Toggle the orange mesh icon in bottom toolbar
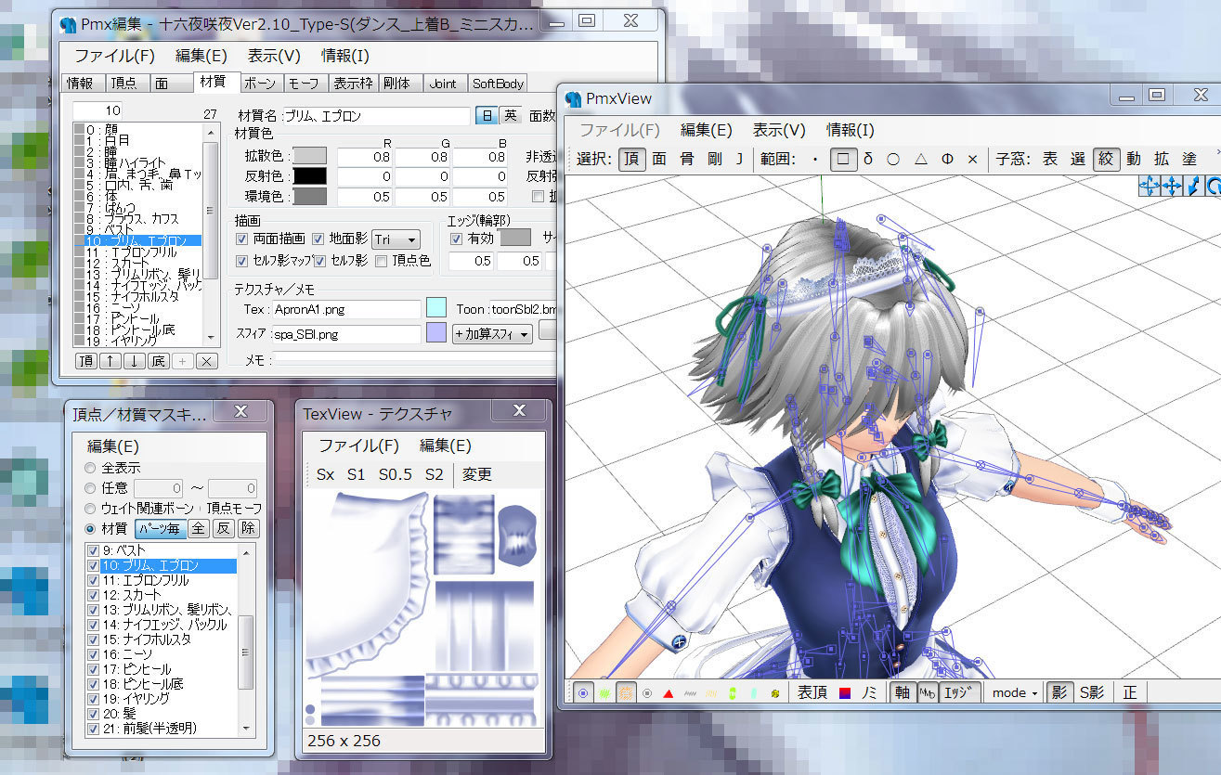This screenshot has height=775, width=1221. (626, 692)
